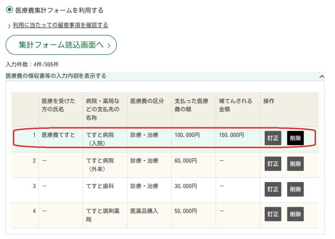This screenshot has height=239, width=335.
Task: Edit the てすと調剤薬局 entry with 訂正
Action: 273,214
